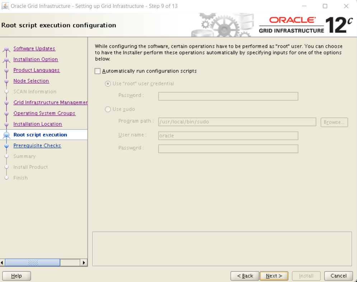
Task: Click the SCAN Information step label
Action: (35, 92)
